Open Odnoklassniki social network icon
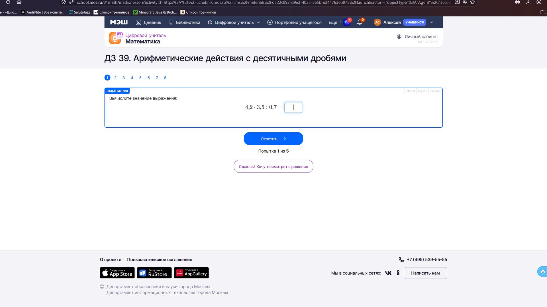 click(398, 273)
